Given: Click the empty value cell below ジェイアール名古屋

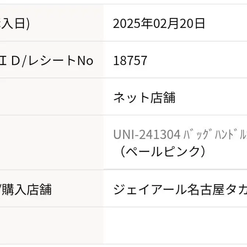Looking at the screenshot, I should pos(175,225).
